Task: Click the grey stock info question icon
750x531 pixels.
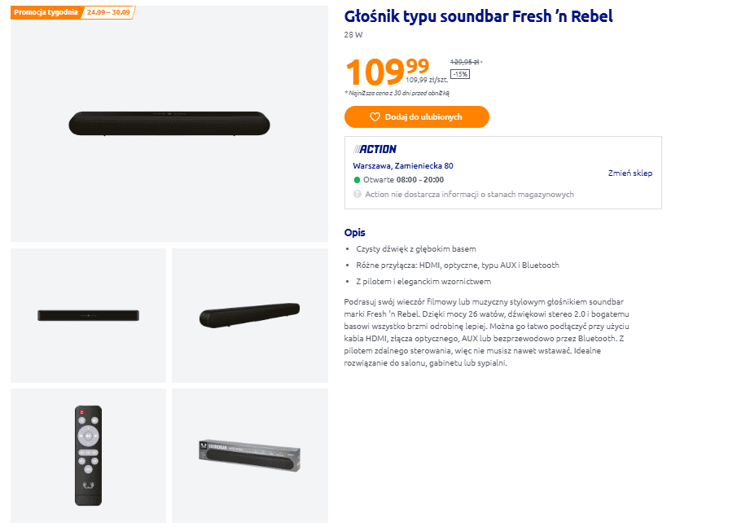Action: pyautogui.click(x=357, y=194)
